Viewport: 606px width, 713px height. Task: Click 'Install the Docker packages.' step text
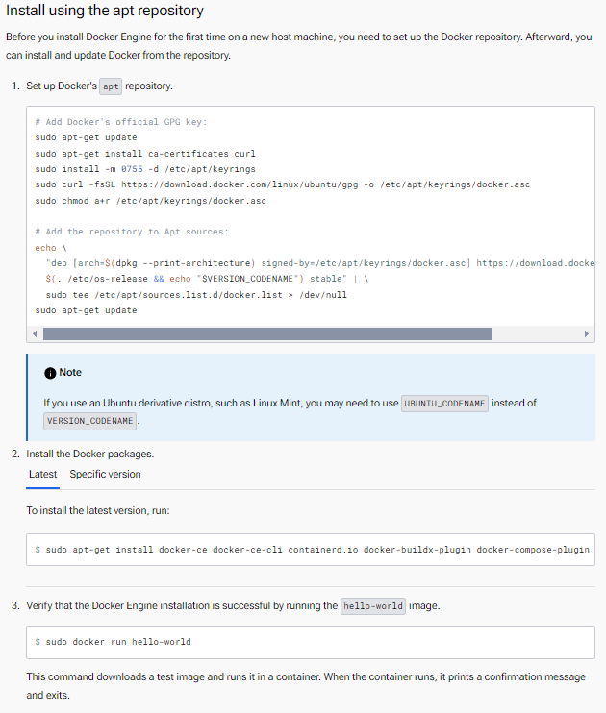(90, 454)
